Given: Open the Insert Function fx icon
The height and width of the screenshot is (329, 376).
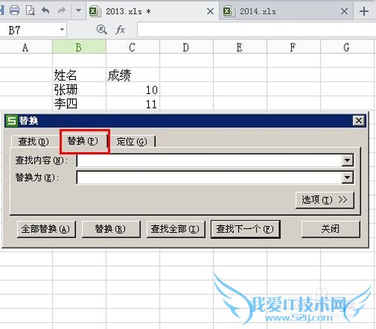Looking at the screenshot, I should (x=120, y=30).
